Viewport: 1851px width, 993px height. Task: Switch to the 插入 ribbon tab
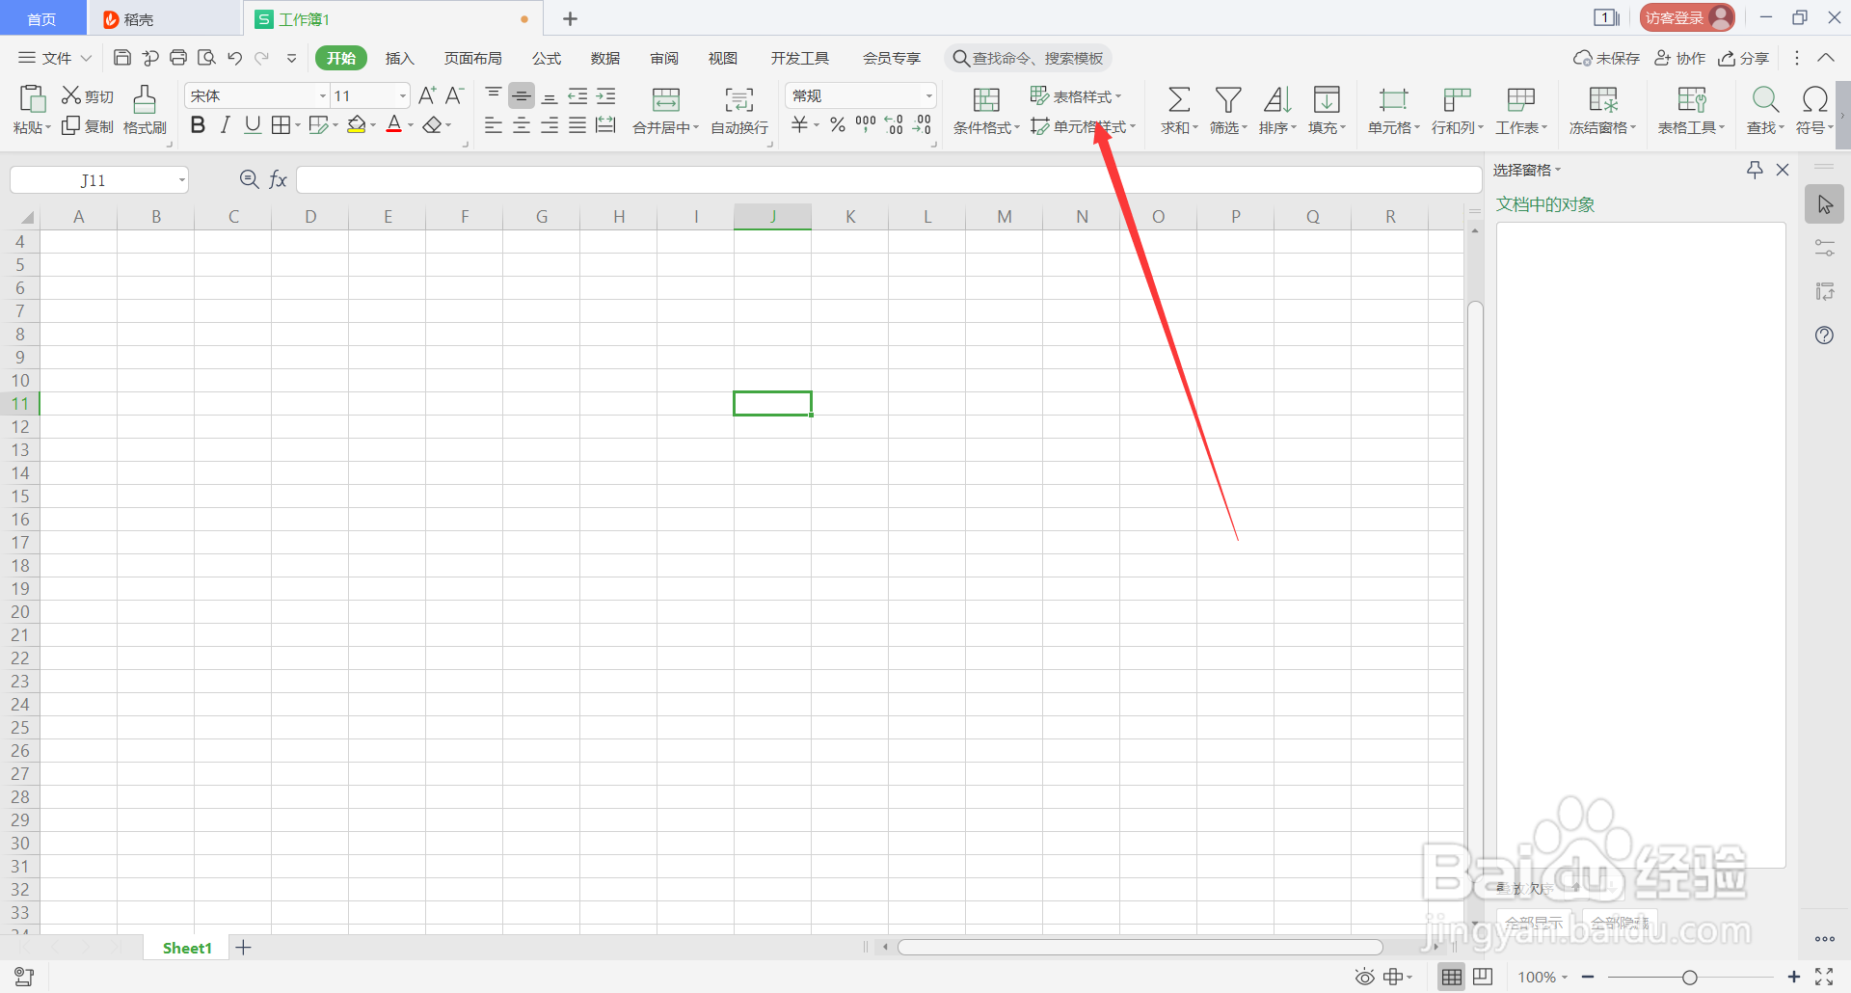(399, 58)
